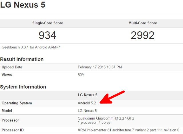
Task: Click the LG Nexus 5 page title
Action: tap(23, 5)
